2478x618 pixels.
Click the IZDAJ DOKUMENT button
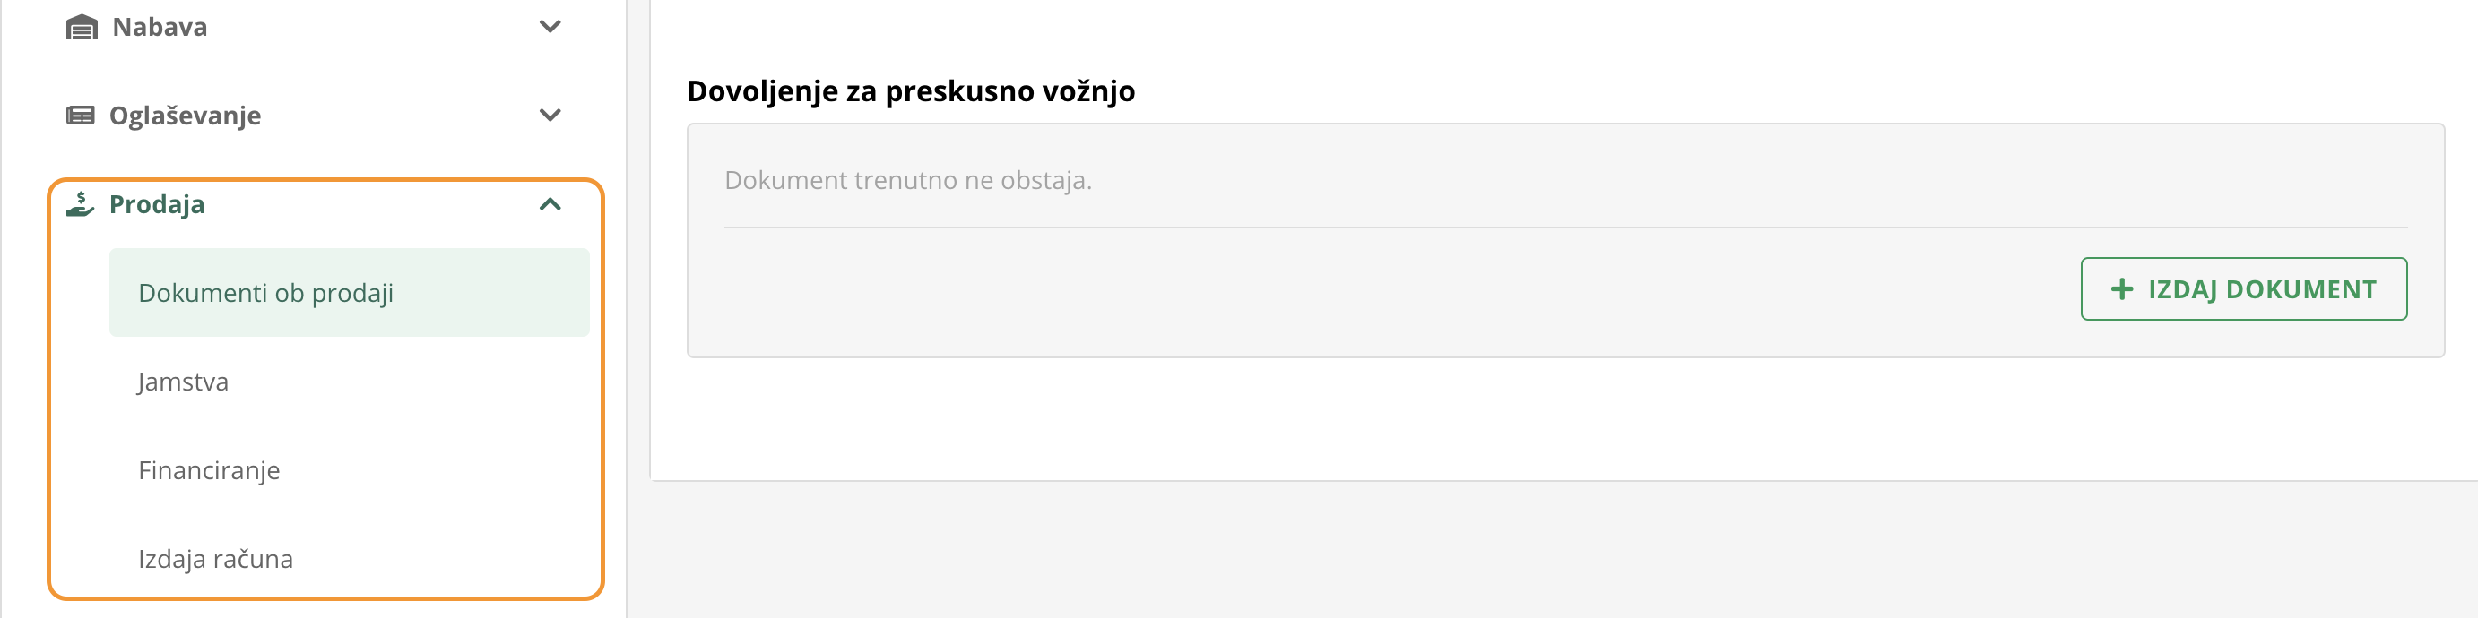[x=2243, y=289]
